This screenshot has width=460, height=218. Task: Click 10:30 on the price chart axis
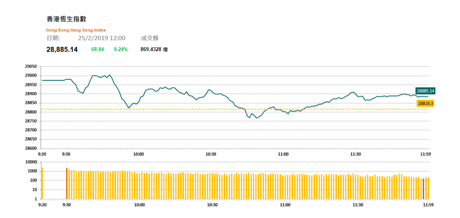point(210,154)
